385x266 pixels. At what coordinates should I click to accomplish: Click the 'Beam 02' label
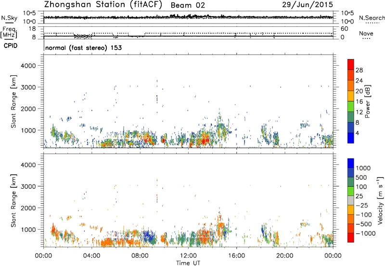tap(188, 5)
